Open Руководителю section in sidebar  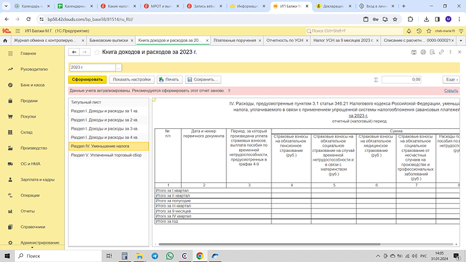[34, 69]
